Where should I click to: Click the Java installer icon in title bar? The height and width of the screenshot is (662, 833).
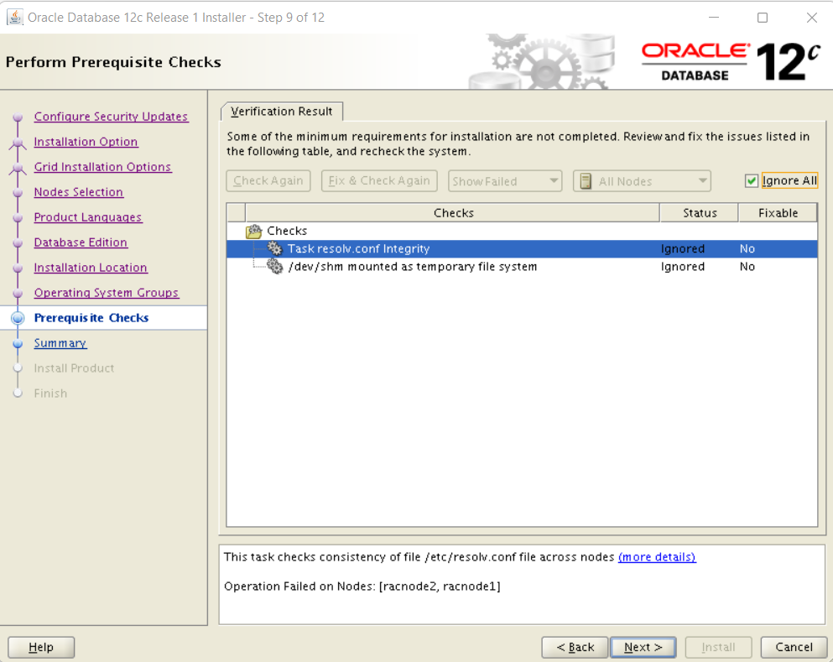coord(15,17)
